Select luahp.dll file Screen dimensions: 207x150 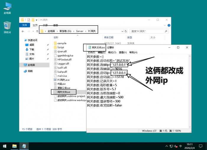click(x=60, y=72)
